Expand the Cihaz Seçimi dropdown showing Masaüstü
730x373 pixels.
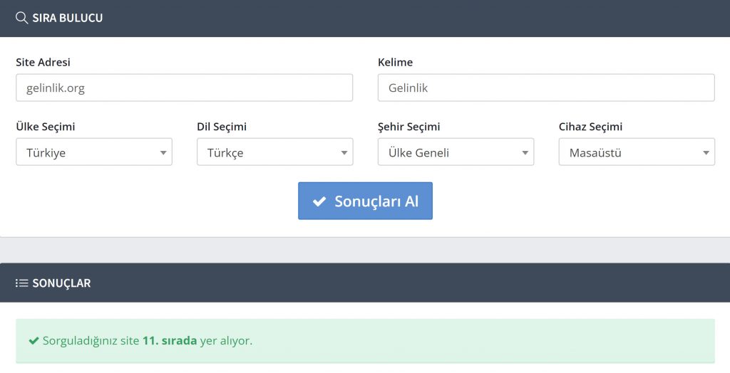(x=637, y=152)
